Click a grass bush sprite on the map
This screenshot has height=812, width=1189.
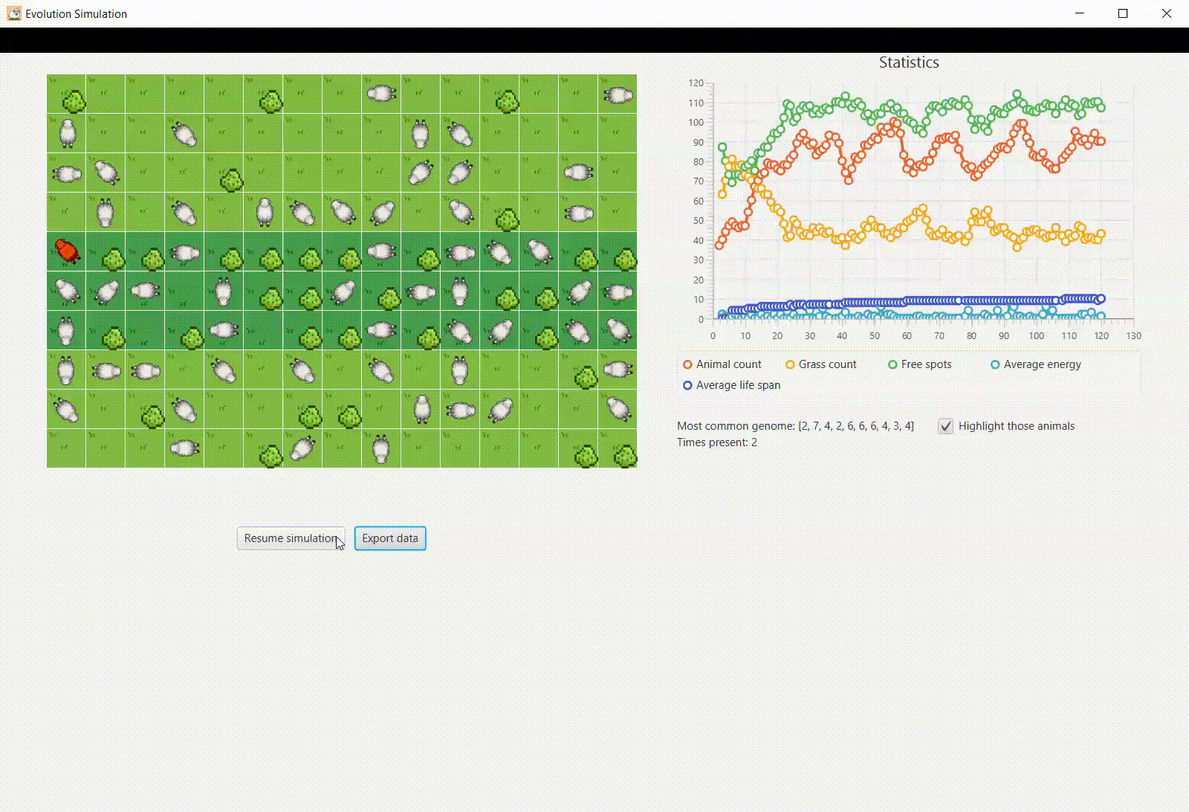[112, 260]
